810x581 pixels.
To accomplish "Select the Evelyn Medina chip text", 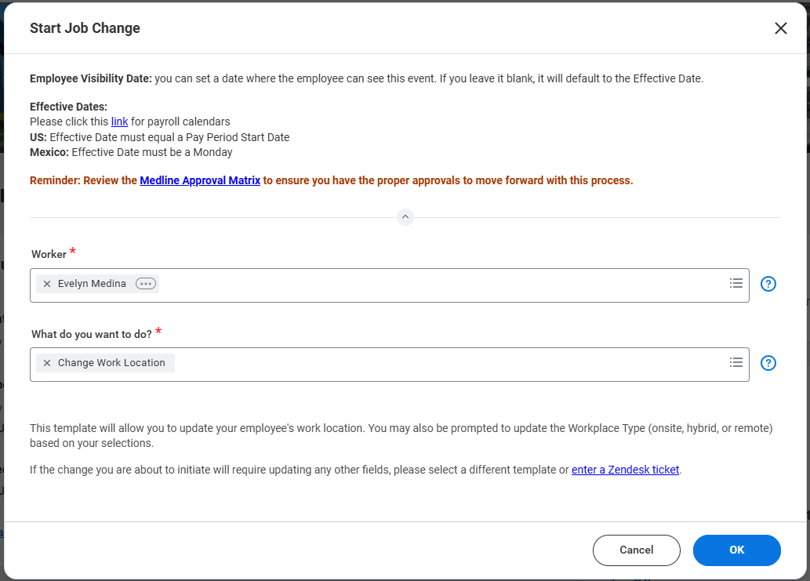I will point(92,284).
